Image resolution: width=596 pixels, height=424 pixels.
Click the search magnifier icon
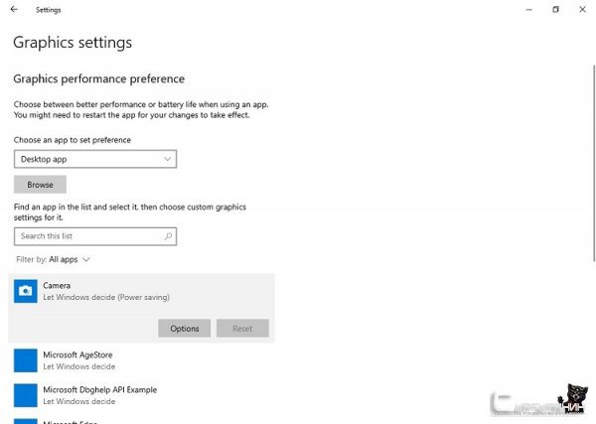click(168, 236)
